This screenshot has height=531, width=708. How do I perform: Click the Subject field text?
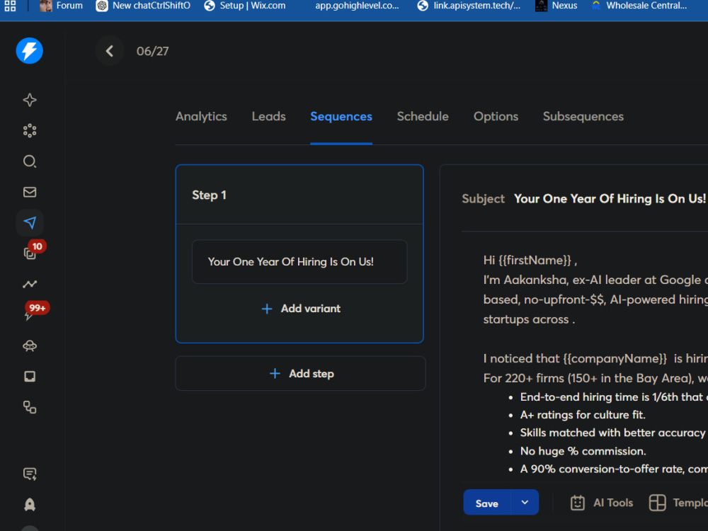(x=610, y=199)
